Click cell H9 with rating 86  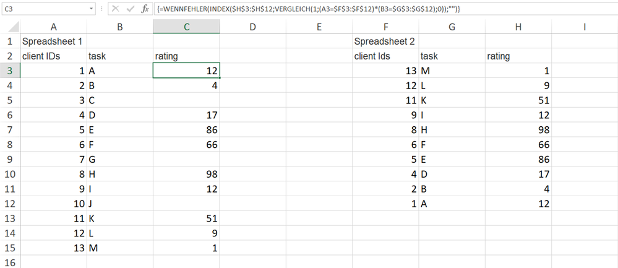pyautogui.click(x=518, y=160)
